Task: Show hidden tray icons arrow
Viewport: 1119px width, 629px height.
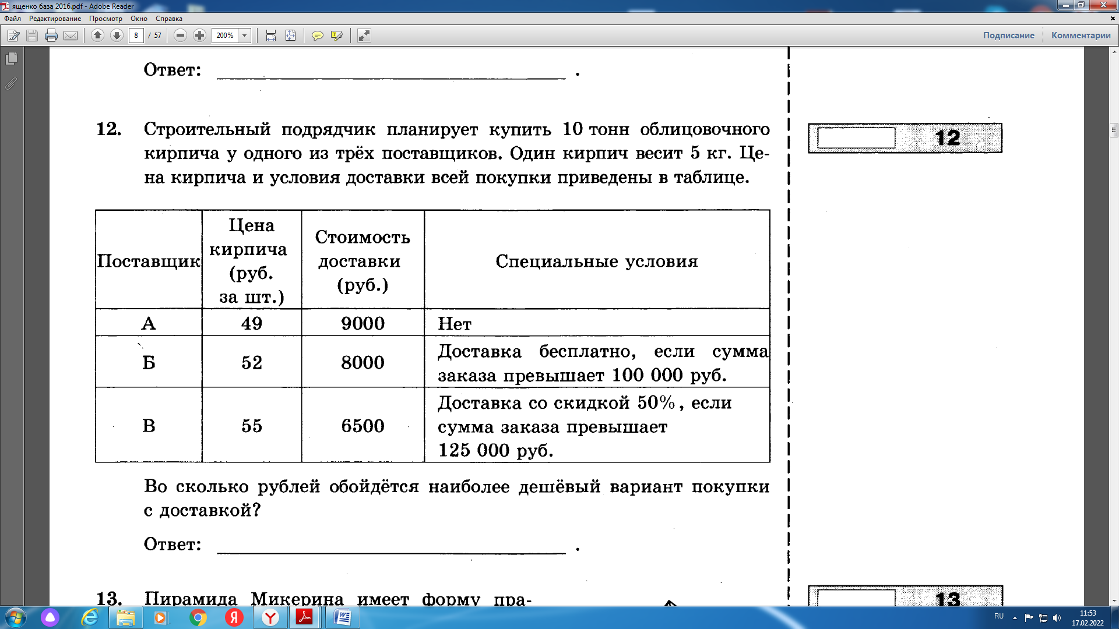Action: click(x=1015, y=618)
